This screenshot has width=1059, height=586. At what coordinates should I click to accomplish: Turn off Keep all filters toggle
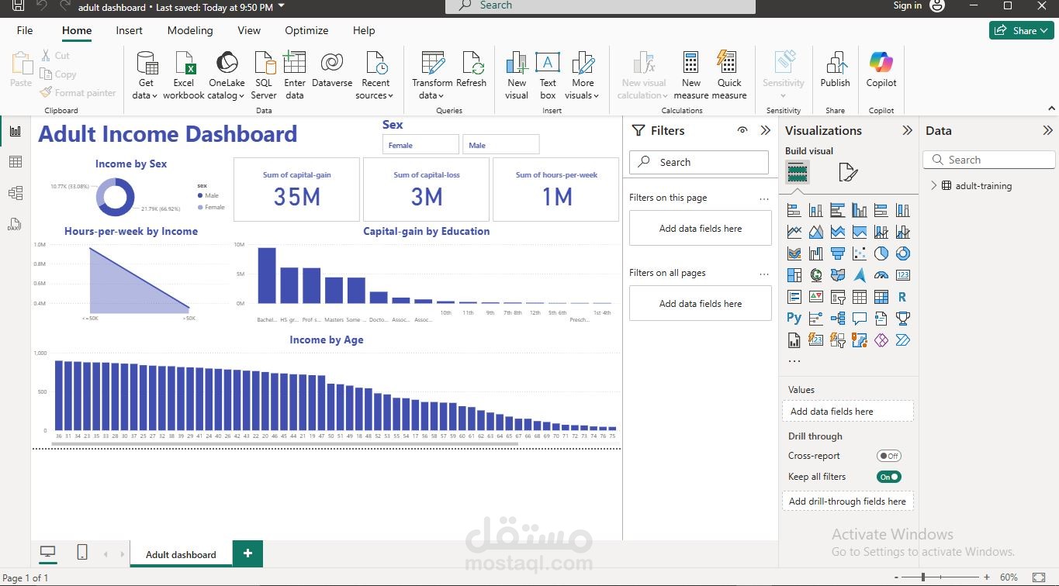click(x=888, y=477)
